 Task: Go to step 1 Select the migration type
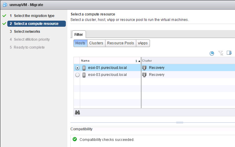[x=32, y=16]
